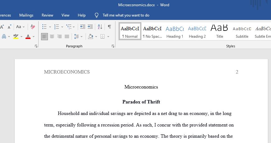
Task: Apply paragraph shading paint bucket
Action: 91,36
